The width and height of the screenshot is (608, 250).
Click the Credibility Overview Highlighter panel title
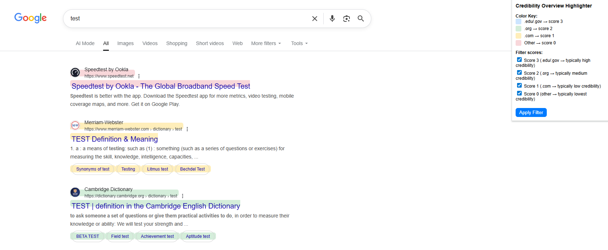pos(554,6)
